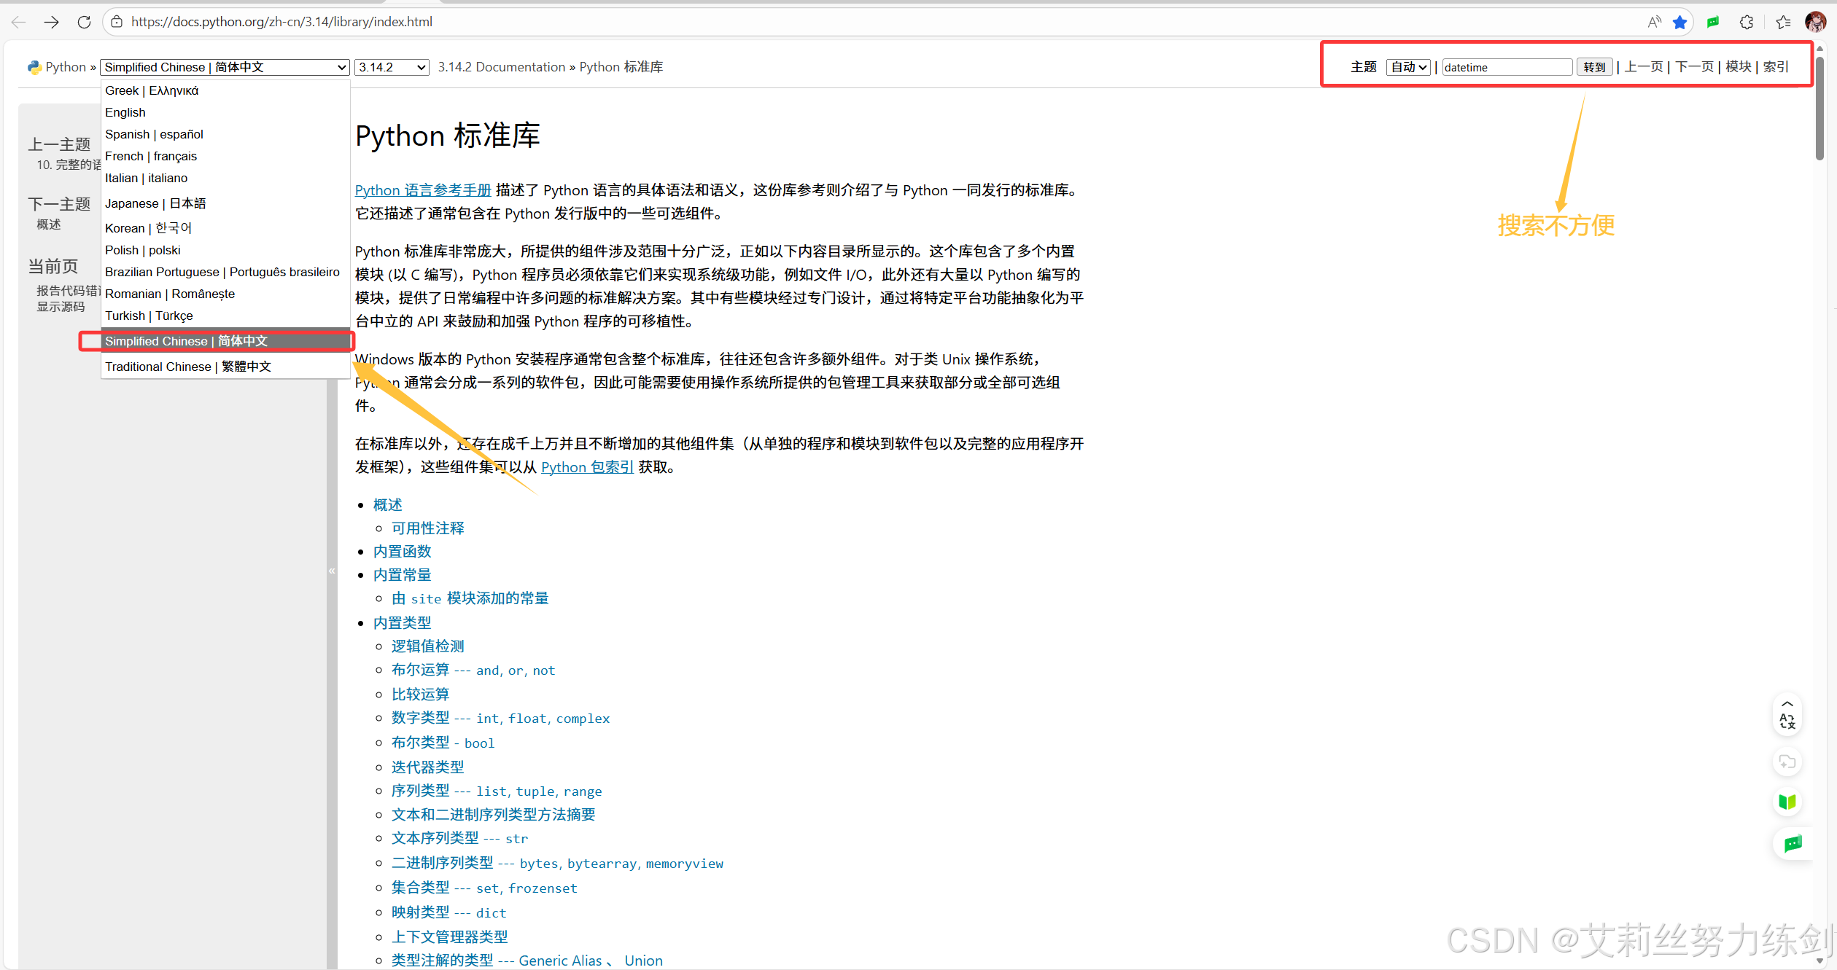Open the 3.14.2 version dropdown
Image resolution: width=1837 pixels, height=970 pixels.
pos(392,67)
